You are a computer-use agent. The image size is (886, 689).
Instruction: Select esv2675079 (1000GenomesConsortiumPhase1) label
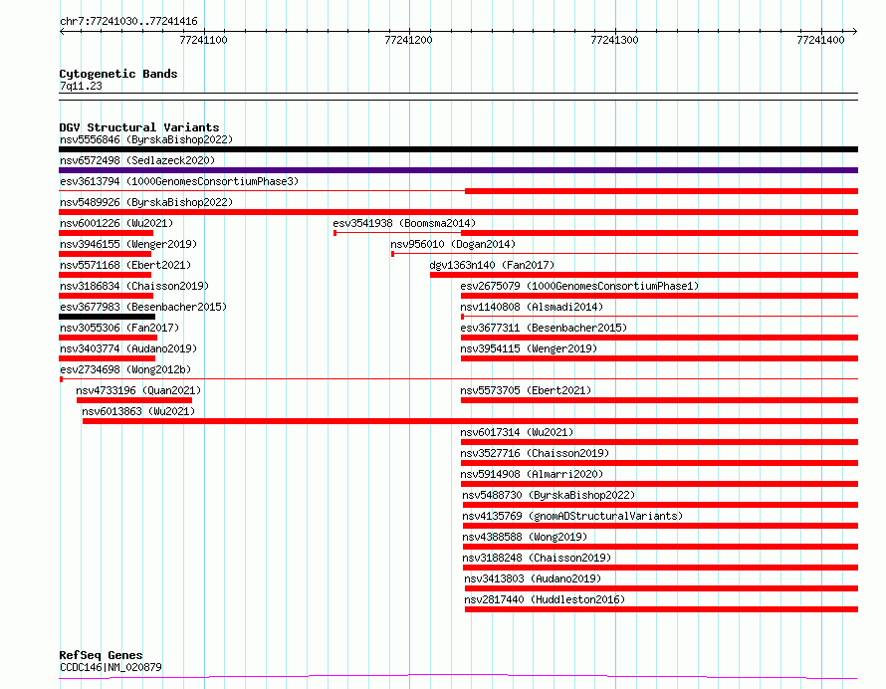[x=579, y=286]
